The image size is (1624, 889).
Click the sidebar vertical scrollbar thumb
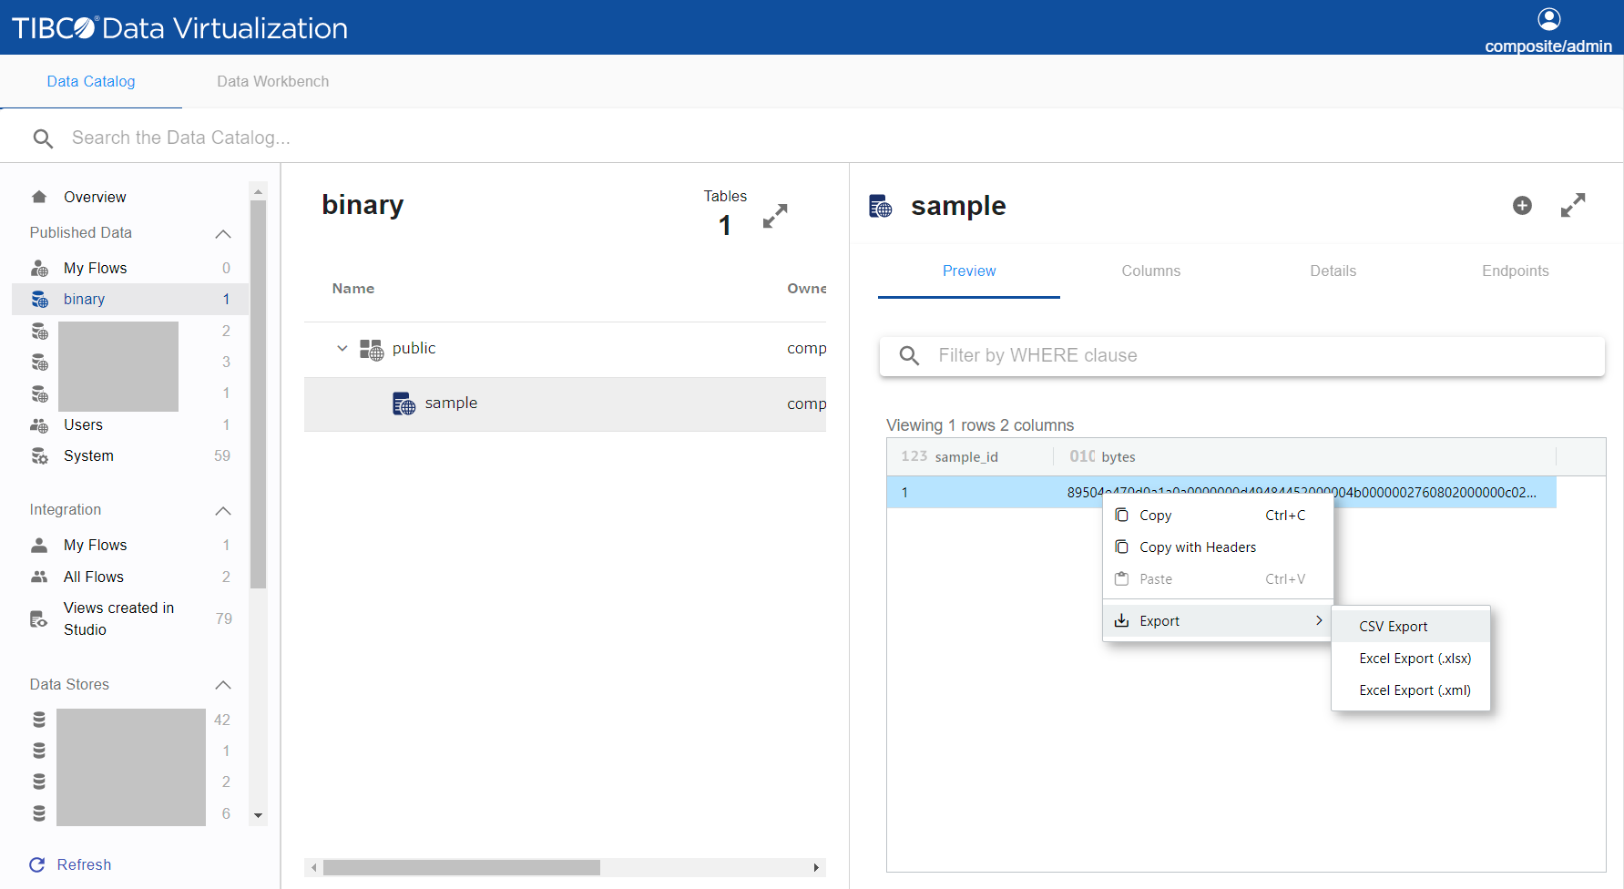[258, 393]
